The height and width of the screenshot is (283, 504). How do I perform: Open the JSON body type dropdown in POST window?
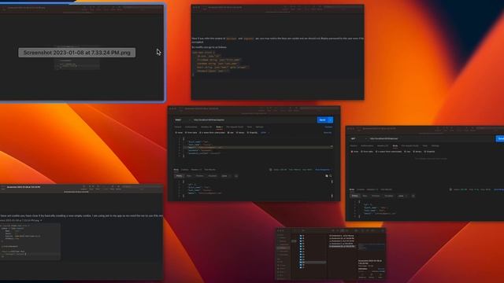[x=265, y=133]
